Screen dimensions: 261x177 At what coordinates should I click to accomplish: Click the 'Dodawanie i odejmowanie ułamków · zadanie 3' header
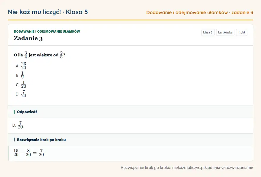200,12
